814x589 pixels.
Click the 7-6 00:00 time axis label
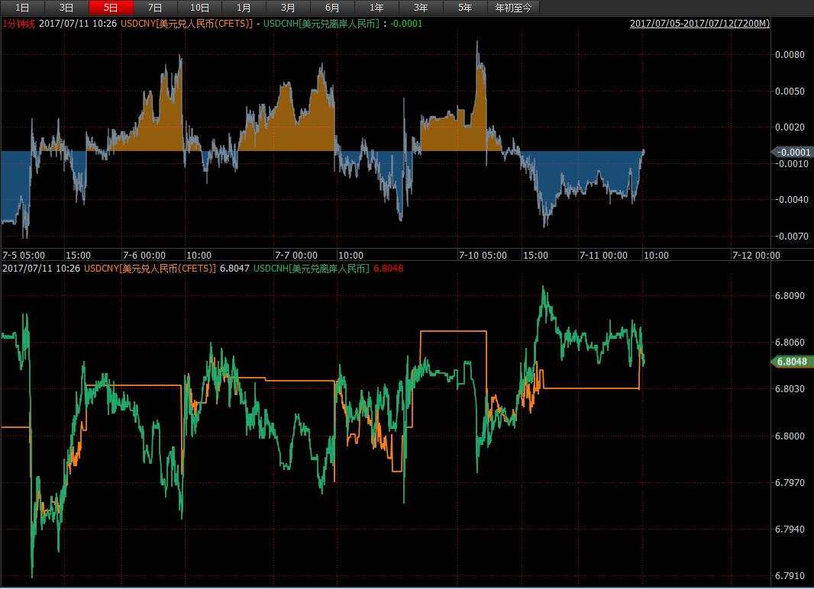pyautogui.click(x=144, y=255)
